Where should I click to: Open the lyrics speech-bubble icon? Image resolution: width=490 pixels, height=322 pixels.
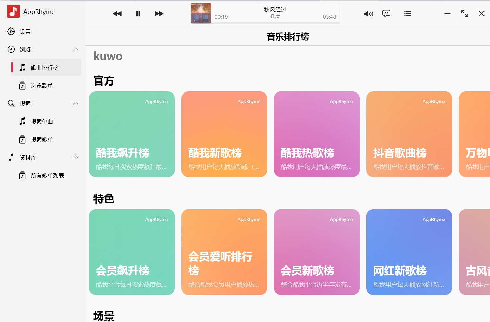click(386, 14)
